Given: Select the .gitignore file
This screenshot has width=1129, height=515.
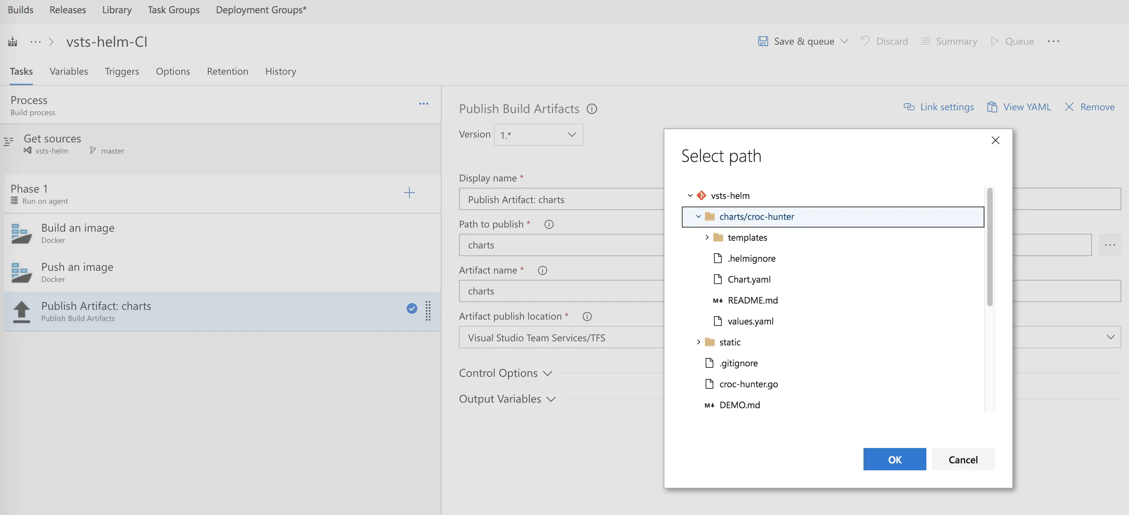Looking at the screenshot, I should (x=738, y=363).
